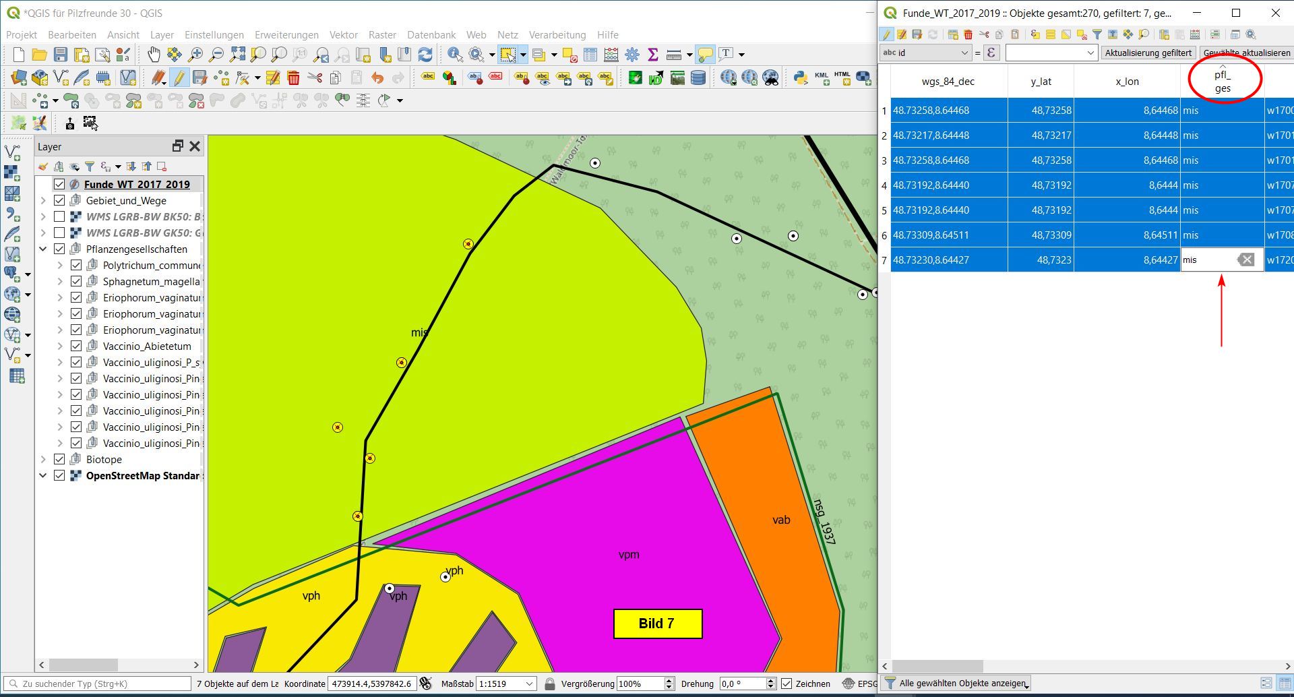The image size is (1294, 697).
Task: Click the Aktualisierung gefiltert button
Action: tap(1148, 53)
